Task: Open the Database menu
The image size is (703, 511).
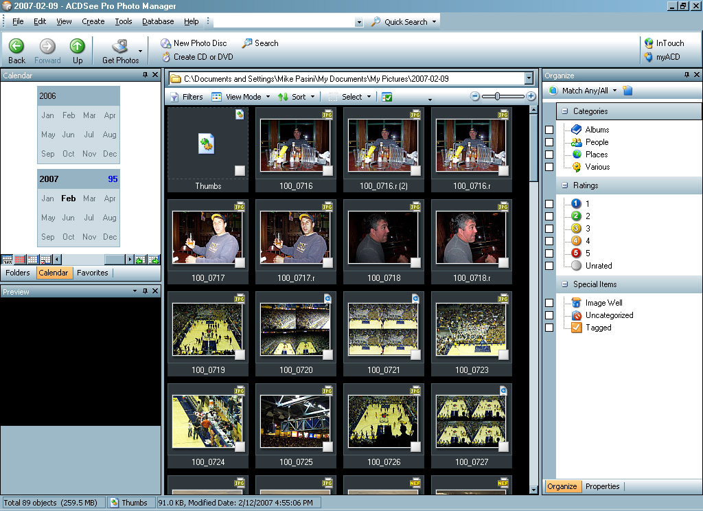Action: 158,21
